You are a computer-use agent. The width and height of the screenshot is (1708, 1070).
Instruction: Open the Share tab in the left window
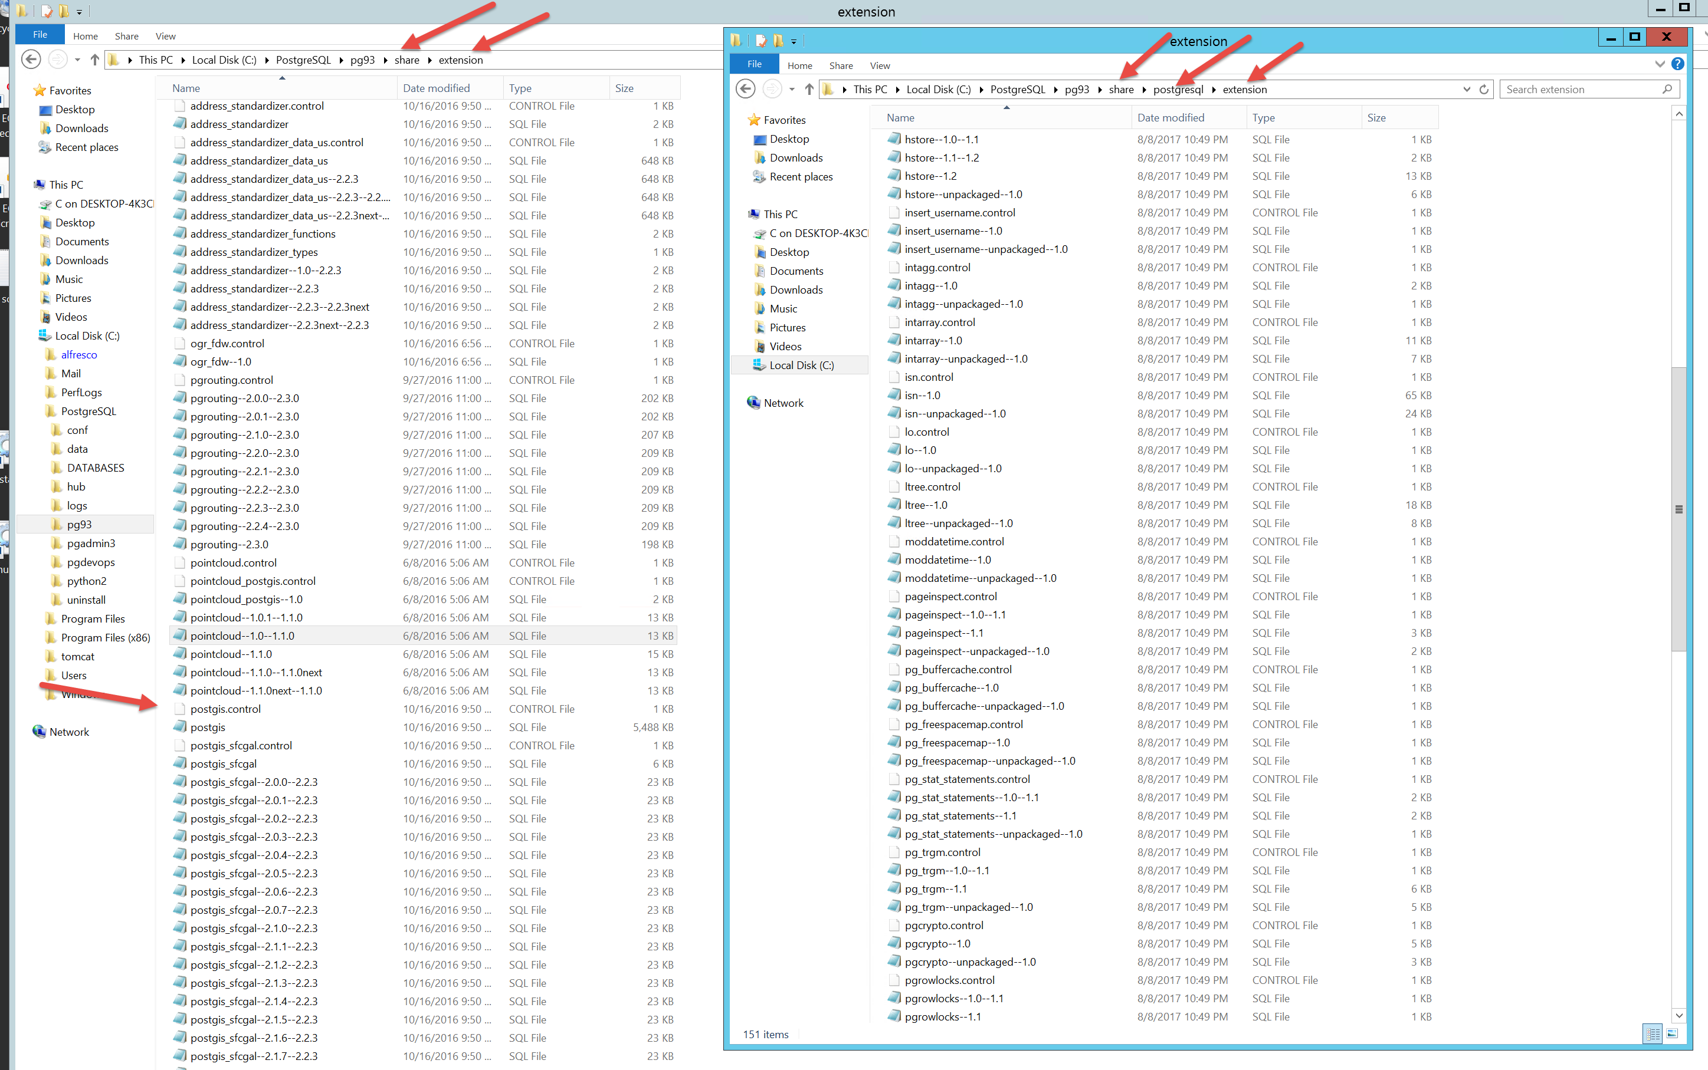point(127,36)
